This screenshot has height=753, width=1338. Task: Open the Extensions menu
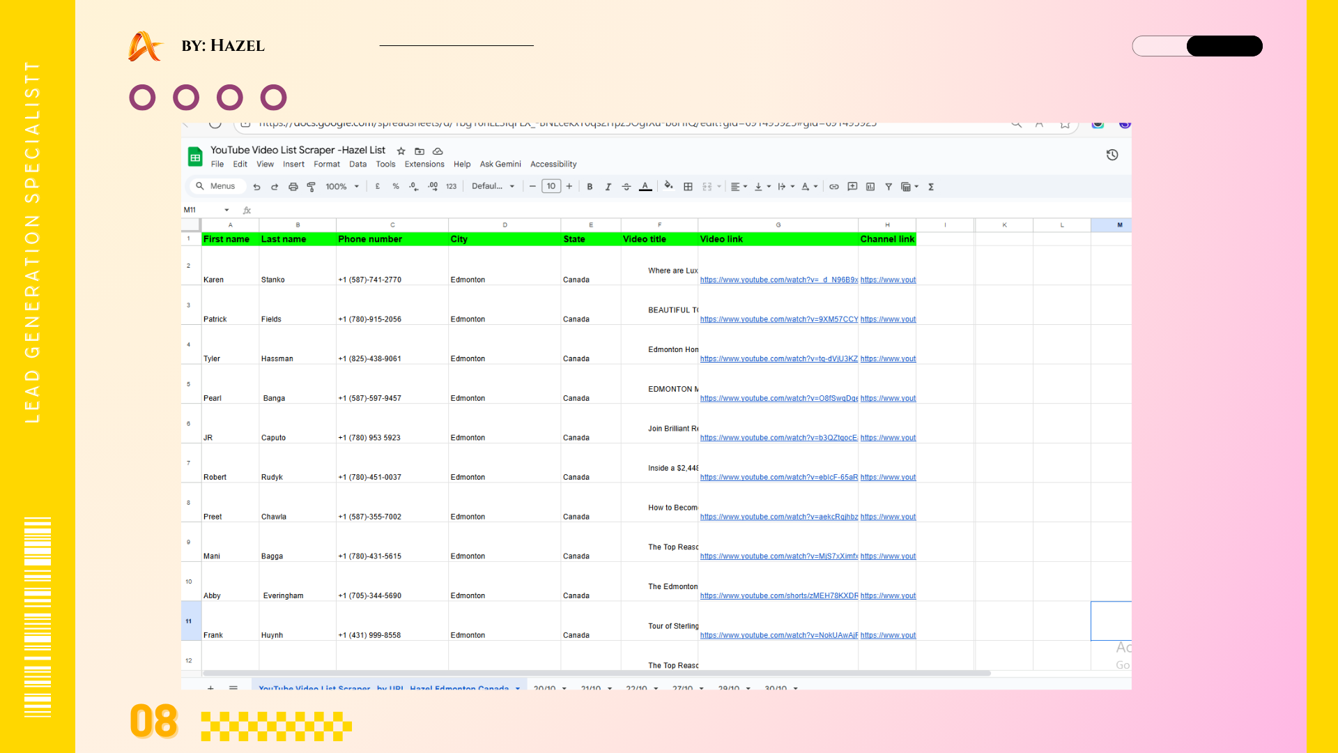point(424,165)
